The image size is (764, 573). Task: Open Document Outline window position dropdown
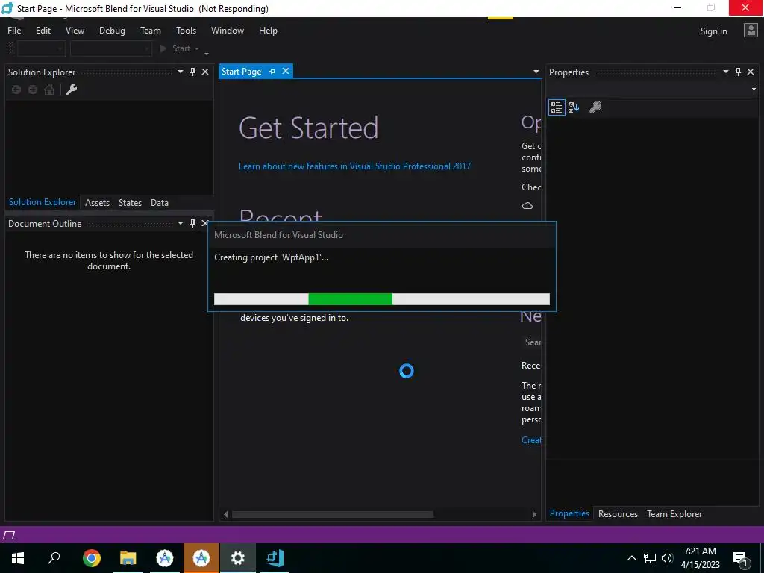coord(181,223)
